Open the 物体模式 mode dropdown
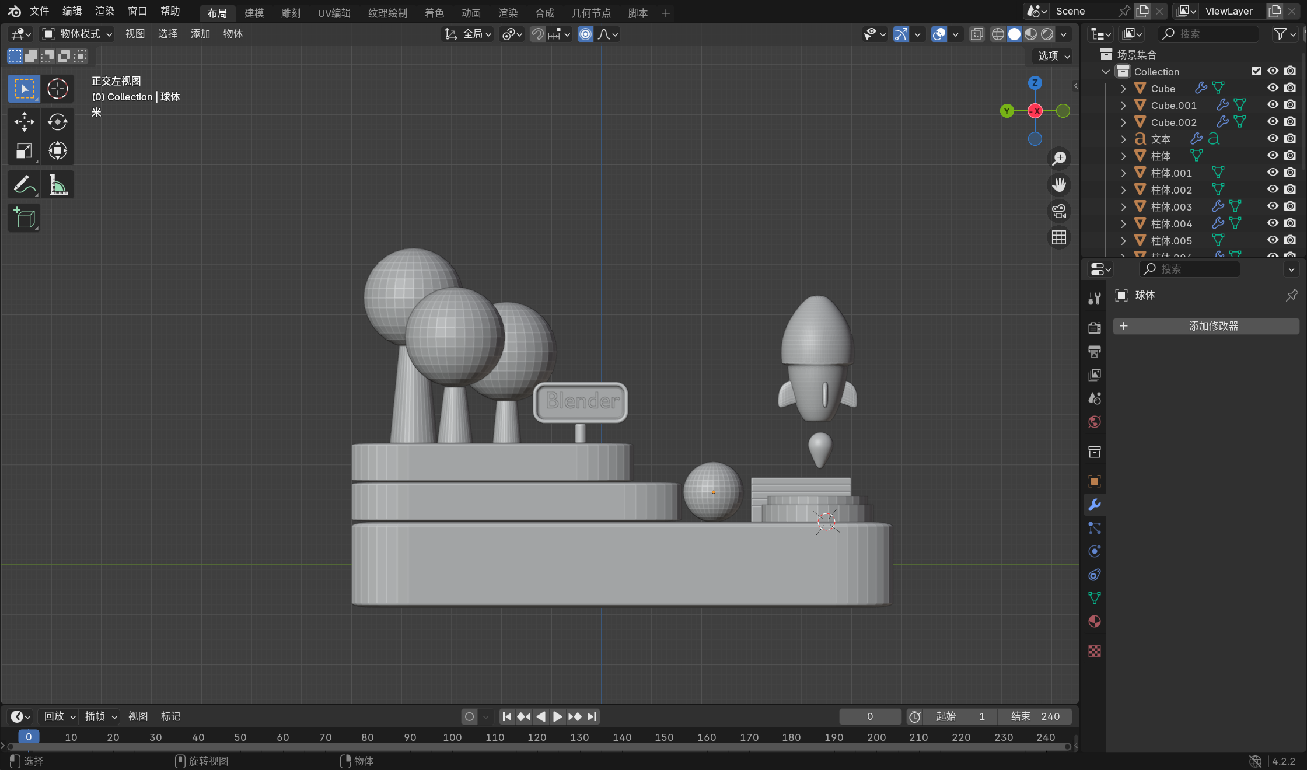Viewport: 1307px width, 770px height. 76,34
